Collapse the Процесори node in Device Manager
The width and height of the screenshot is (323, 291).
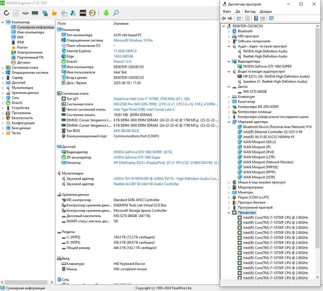click(229, 213)
